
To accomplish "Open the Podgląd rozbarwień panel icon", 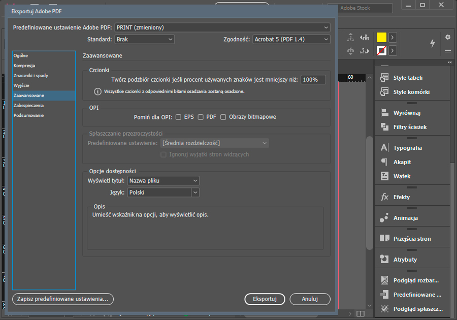I will (384, 280).
